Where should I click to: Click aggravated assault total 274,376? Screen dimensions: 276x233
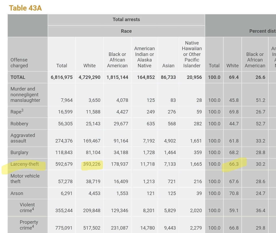point(64,141)
